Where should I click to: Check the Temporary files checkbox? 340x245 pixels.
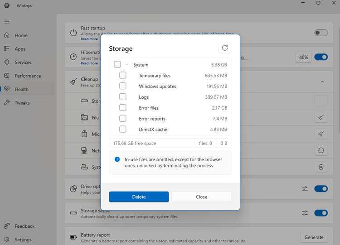123,76
